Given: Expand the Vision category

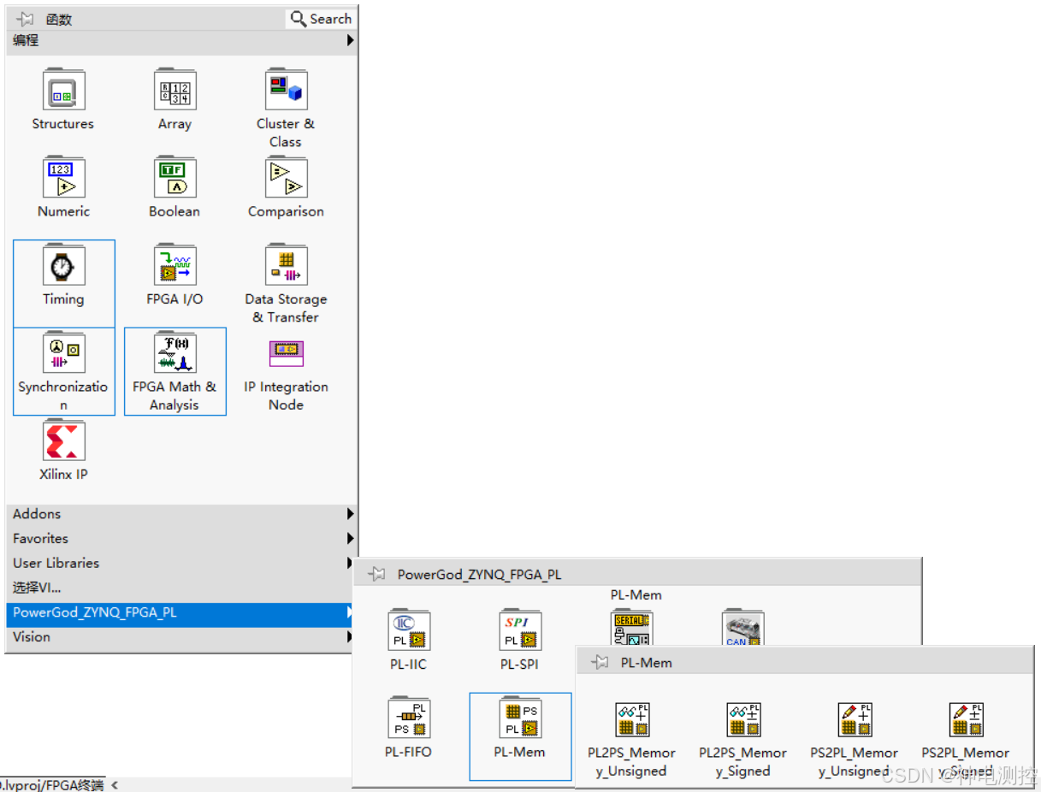Looking at the screenshot, I should 181,637.
